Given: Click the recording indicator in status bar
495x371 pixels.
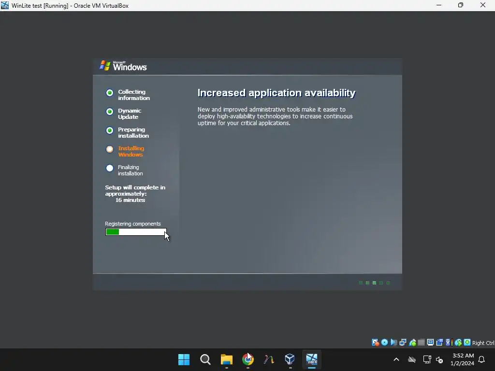Looking at the screenshot, I should click(439, 342).
